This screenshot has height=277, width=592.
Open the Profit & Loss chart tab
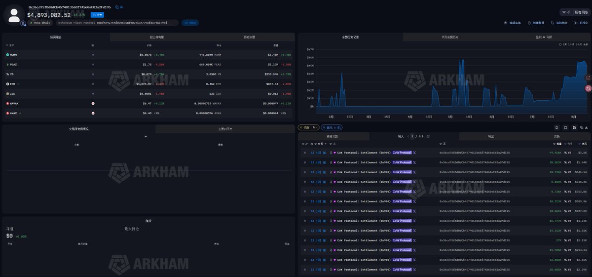point(544,37)
